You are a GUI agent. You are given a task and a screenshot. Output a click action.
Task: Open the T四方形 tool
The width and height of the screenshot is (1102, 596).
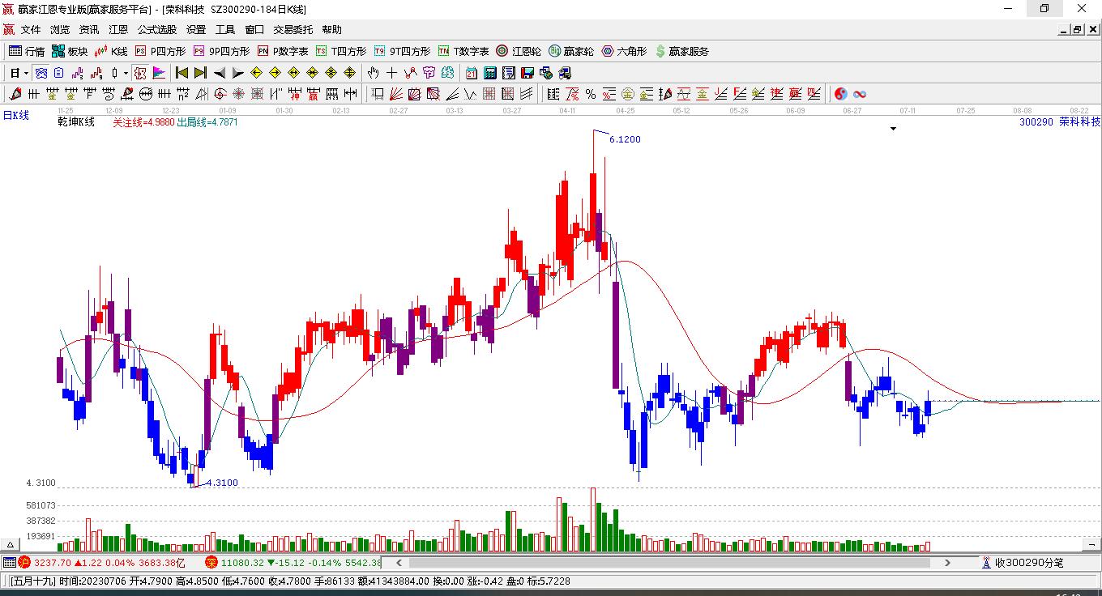point(341,51)
